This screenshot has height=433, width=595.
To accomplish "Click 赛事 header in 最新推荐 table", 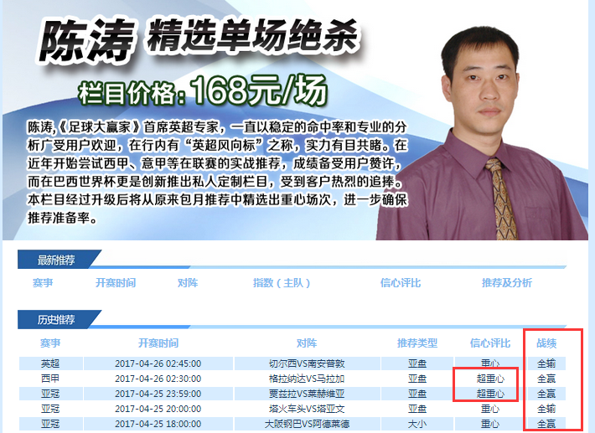I will 43,283.
